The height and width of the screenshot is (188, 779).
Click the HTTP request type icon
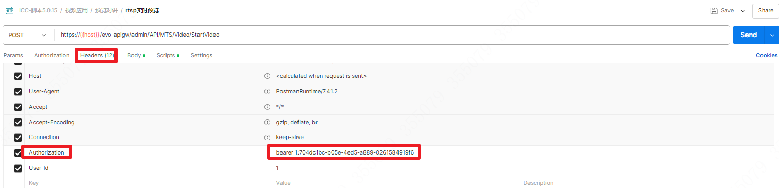[9, 10]
